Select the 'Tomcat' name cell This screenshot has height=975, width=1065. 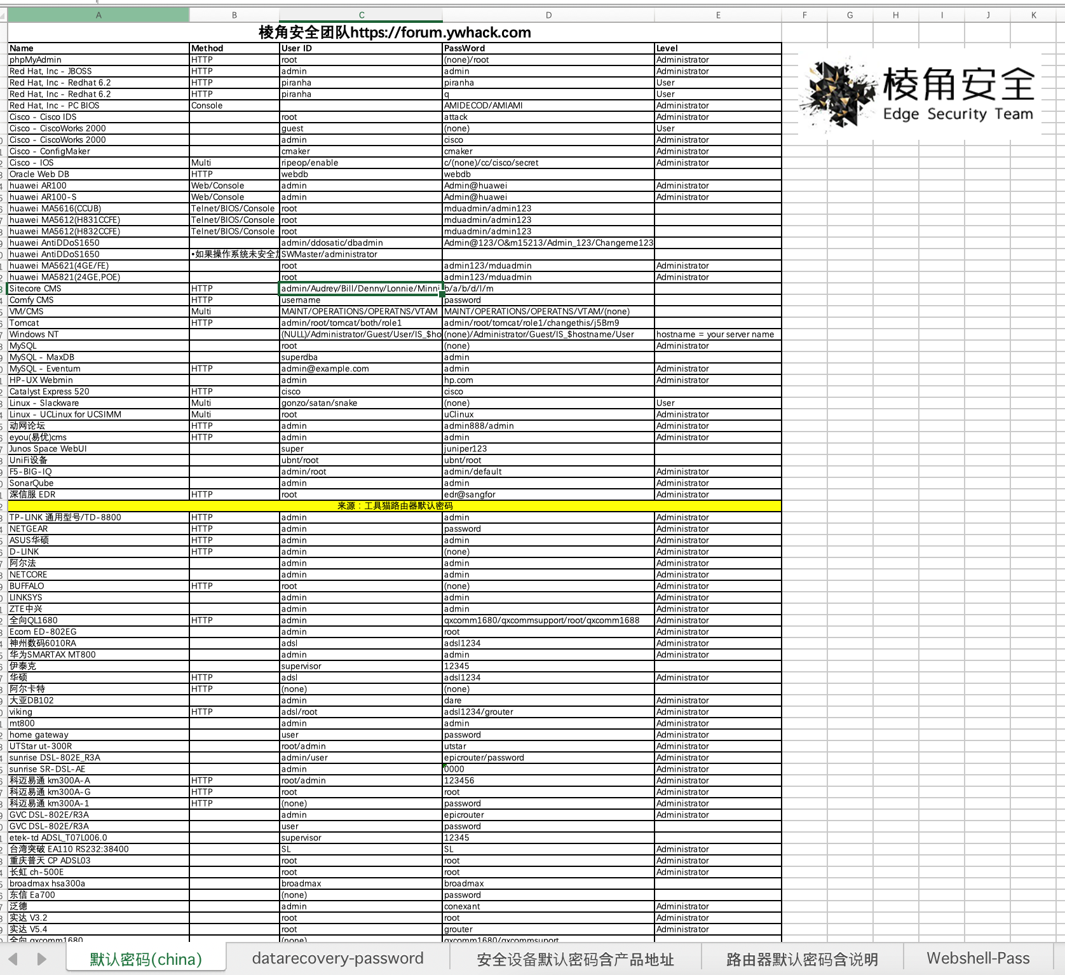click(x=98, y=323)
